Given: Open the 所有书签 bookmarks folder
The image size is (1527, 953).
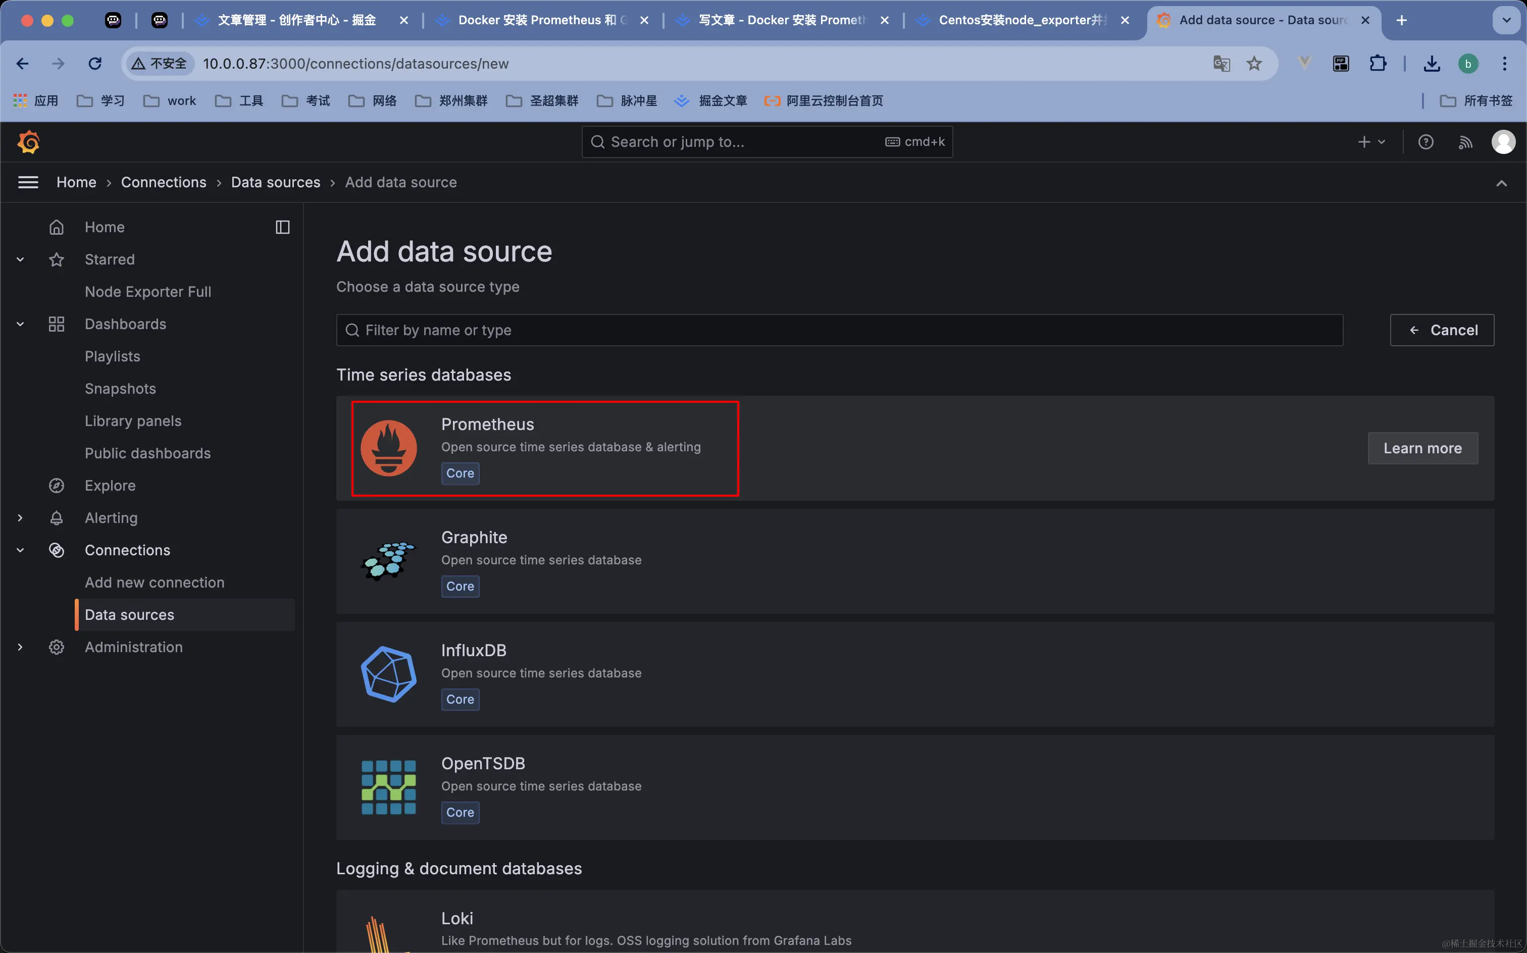Looking at the screenshot, I should pyautogui.click(x=1476, y=101).
